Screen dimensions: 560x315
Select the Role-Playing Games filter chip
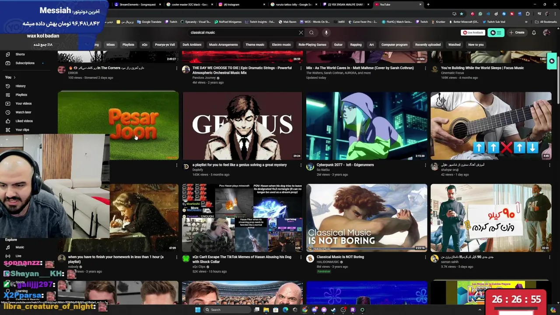[312, 45]
